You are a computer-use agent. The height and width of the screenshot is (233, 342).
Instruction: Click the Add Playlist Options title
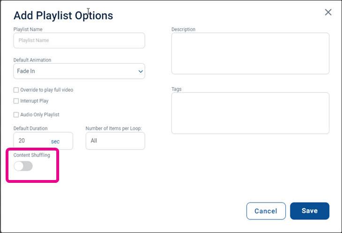[63, 15]
